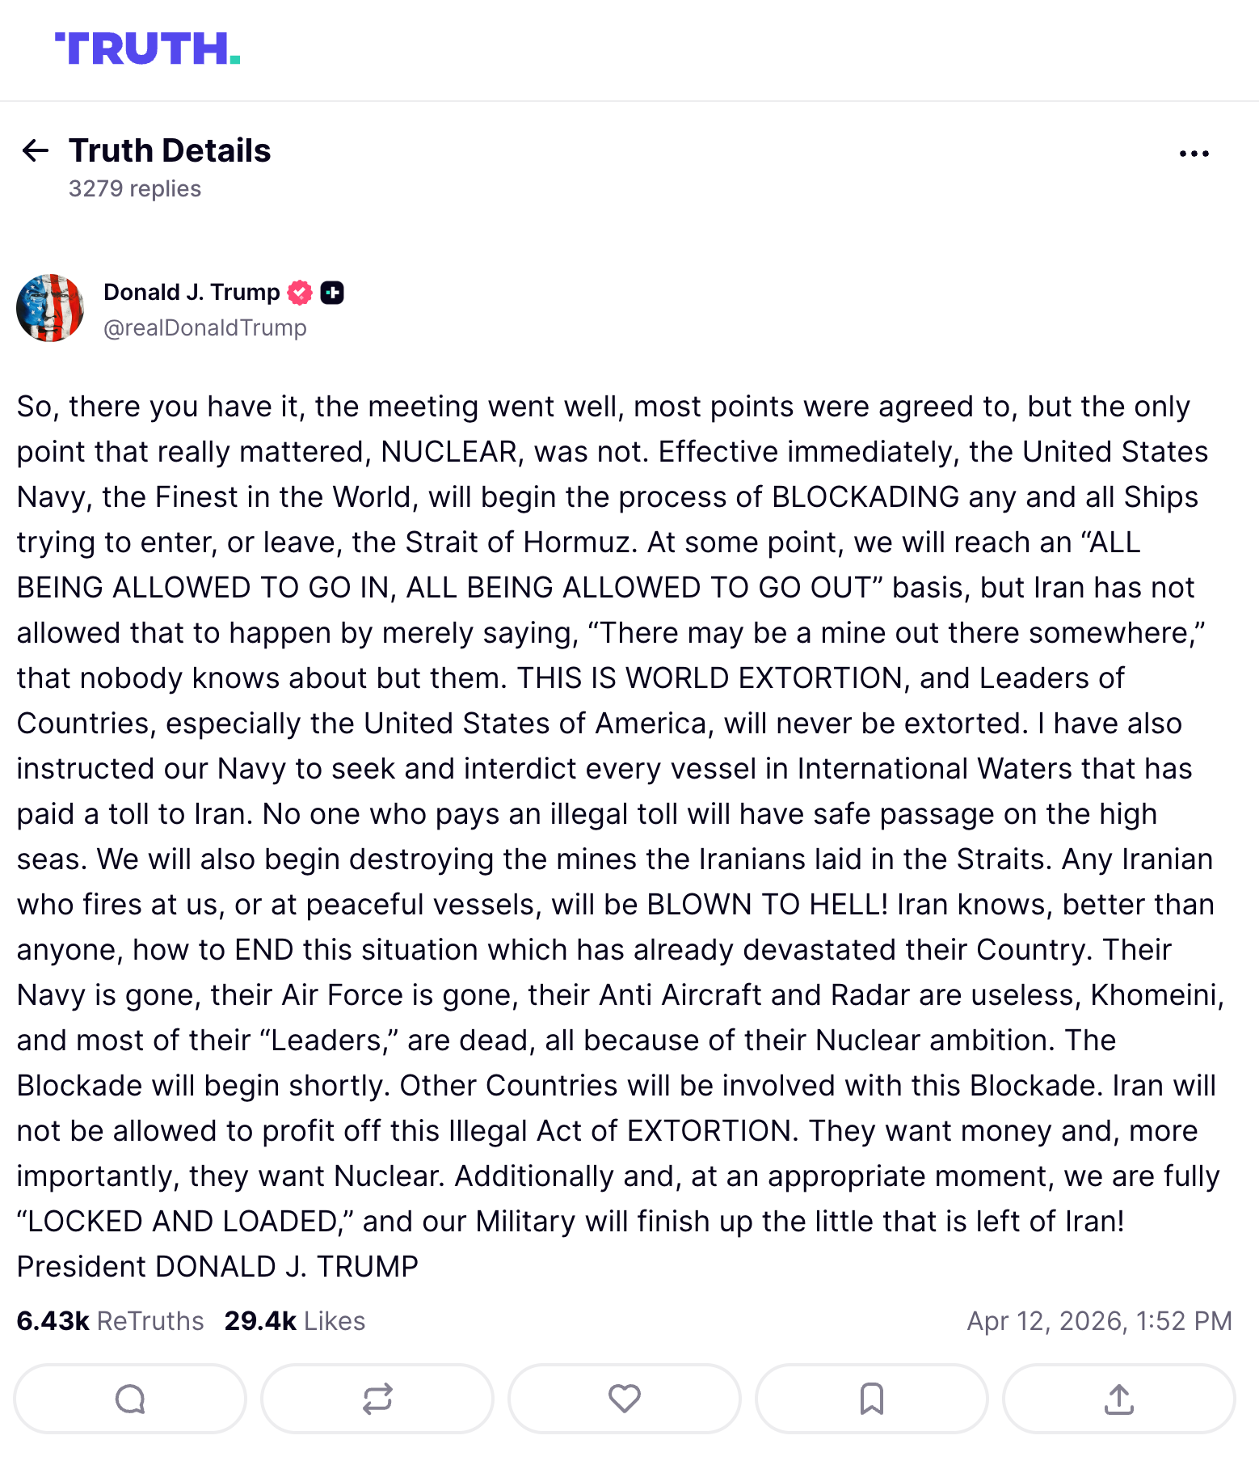Click the Donald J. Trump display name
The width and height of the screenshot is (1259, 1465).
tap(192, 292)
